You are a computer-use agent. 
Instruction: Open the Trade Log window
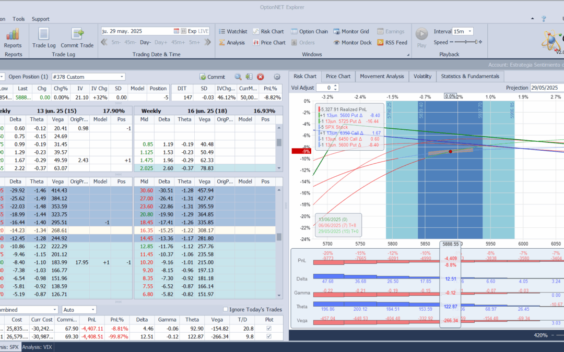(x=44, y=35)
